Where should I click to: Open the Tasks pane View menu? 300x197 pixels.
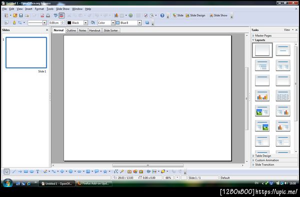288,30
